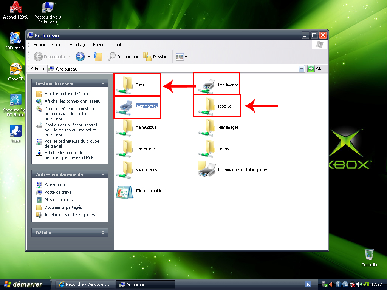Click Ajouter un favori réseau
This screenshot has height=290, width=387.
tap(63, 94)
